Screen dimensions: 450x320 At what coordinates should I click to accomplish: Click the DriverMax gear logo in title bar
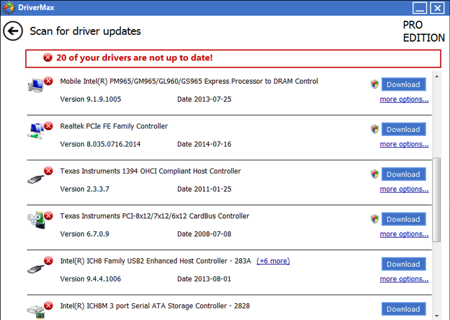(8, 7)
